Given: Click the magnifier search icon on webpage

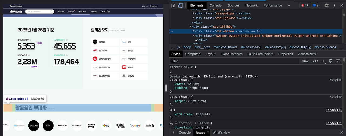Looking at the screenshot, I should 52,11.
